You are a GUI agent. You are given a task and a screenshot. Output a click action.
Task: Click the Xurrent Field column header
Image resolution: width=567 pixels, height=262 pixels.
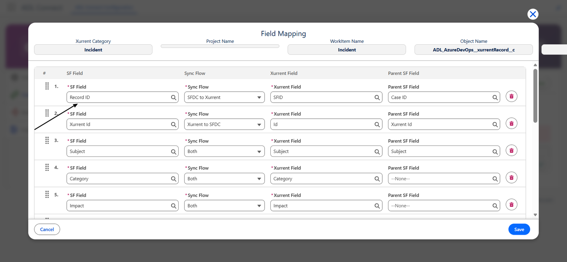coord(284,73)
